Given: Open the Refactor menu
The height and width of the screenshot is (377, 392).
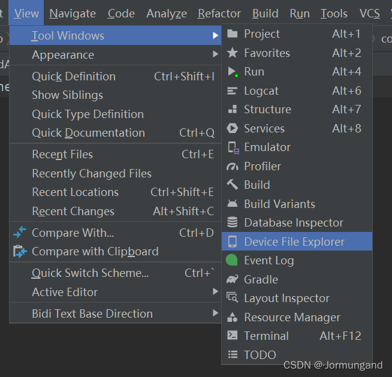Looking at the screenshot, I should pos(219,13).
